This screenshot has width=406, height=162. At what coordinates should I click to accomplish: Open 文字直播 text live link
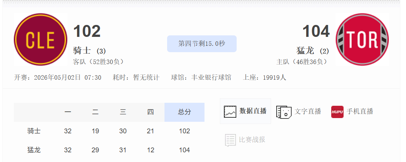click(x=308, y=111)
